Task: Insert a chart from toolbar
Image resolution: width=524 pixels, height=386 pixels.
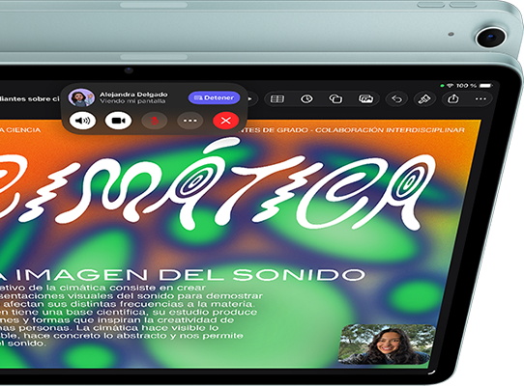Action: point(306,99)
